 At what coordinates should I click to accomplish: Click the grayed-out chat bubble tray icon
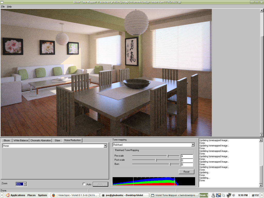224,195
